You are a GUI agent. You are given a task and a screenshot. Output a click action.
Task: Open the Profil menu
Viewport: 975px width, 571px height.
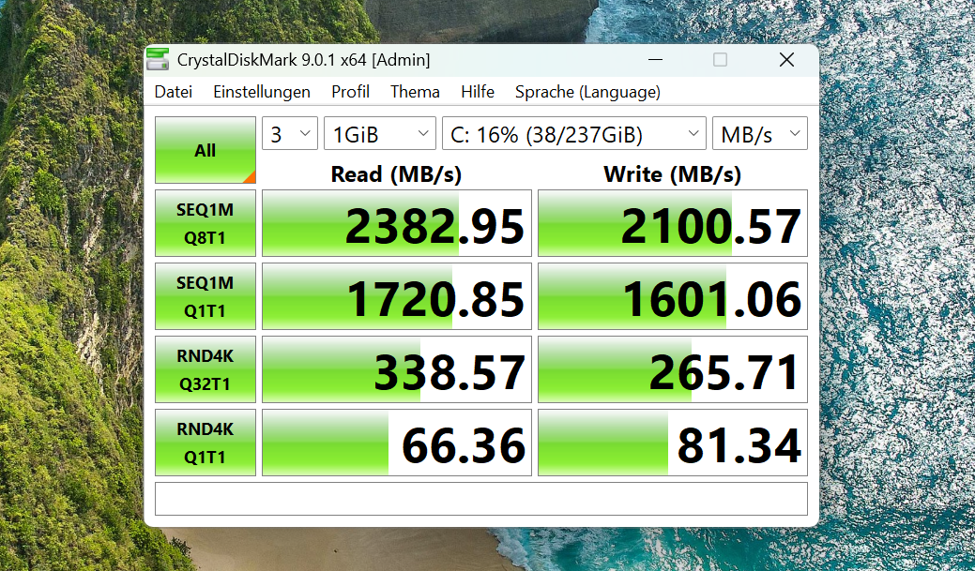click(350, 92)
